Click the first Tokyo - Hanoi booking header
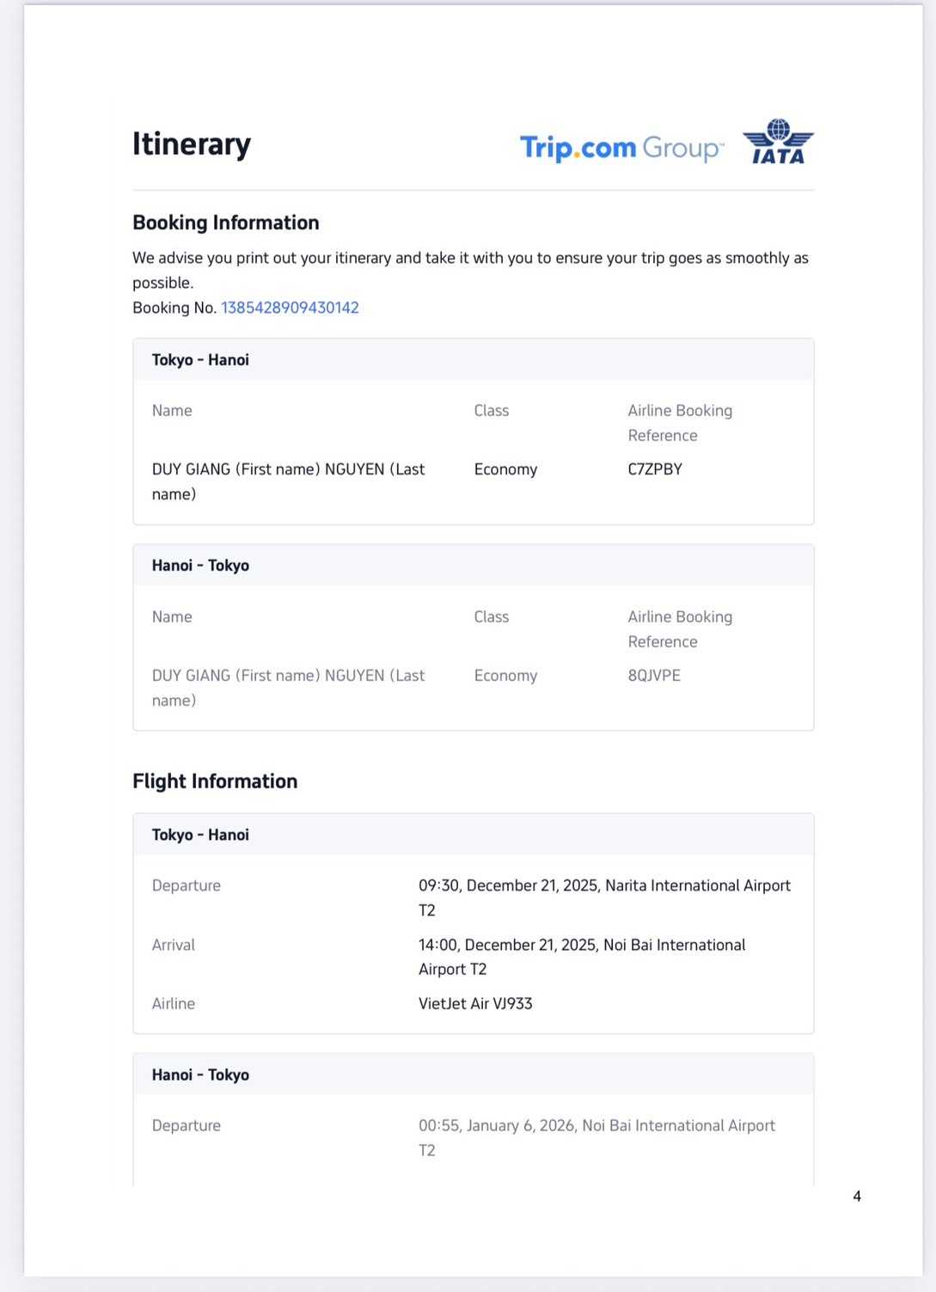The image size is (936, 1292). pos(200,360)
